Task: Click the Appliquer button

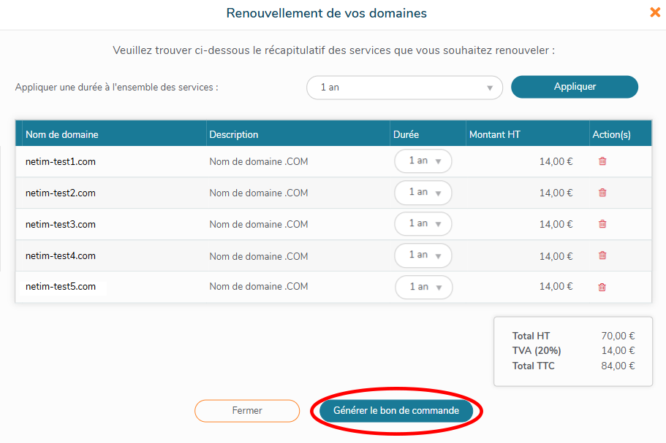Action: point(575,87)
